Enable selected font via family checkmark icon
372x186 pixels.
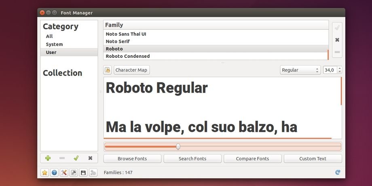tap(337, 28)
